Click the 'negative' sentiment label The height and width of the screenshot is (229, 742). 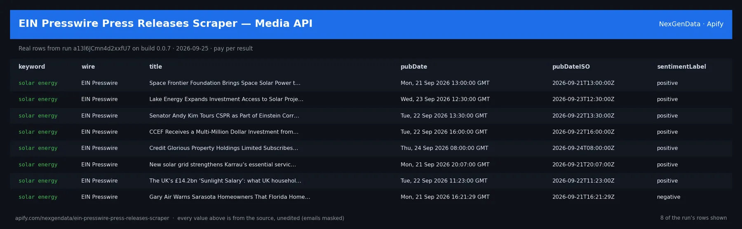coord(668,197)
